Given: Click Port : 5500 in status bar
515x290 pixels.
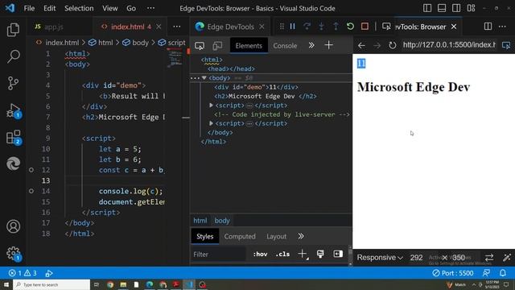Looking at the screenshot, I should (453, 273).
